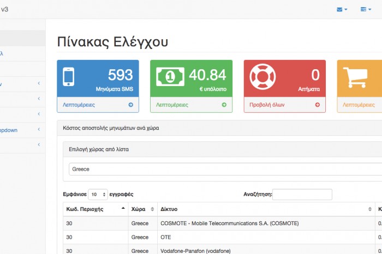Open the envelope messages dropdown
This screenshot has height=254, width=382.
pos(342,9)
